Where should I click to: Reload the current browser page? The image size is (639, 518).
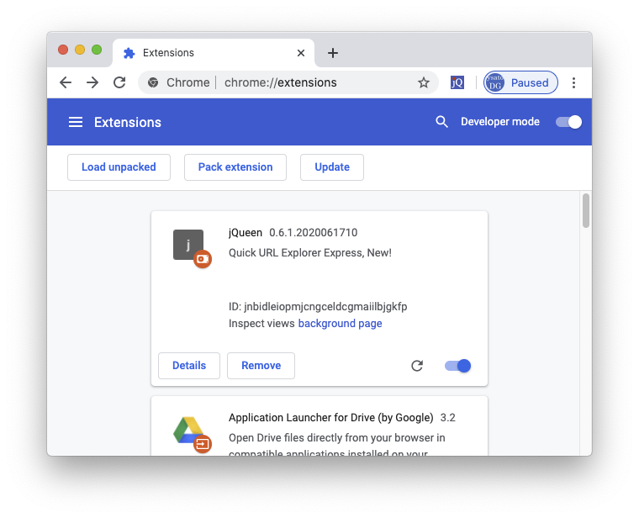click(x=119, y=82)
